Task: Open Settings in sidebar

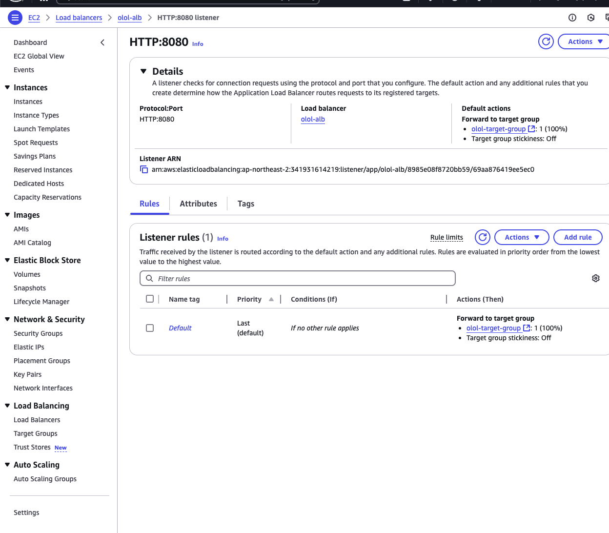Action: tap(26, 512)
